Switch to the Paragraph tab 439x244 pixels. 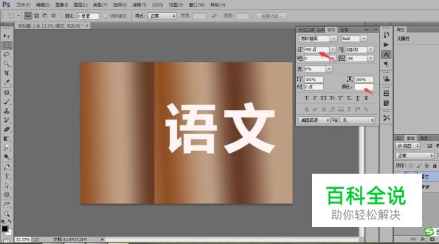pyautogui.click(x=344, y=30)
